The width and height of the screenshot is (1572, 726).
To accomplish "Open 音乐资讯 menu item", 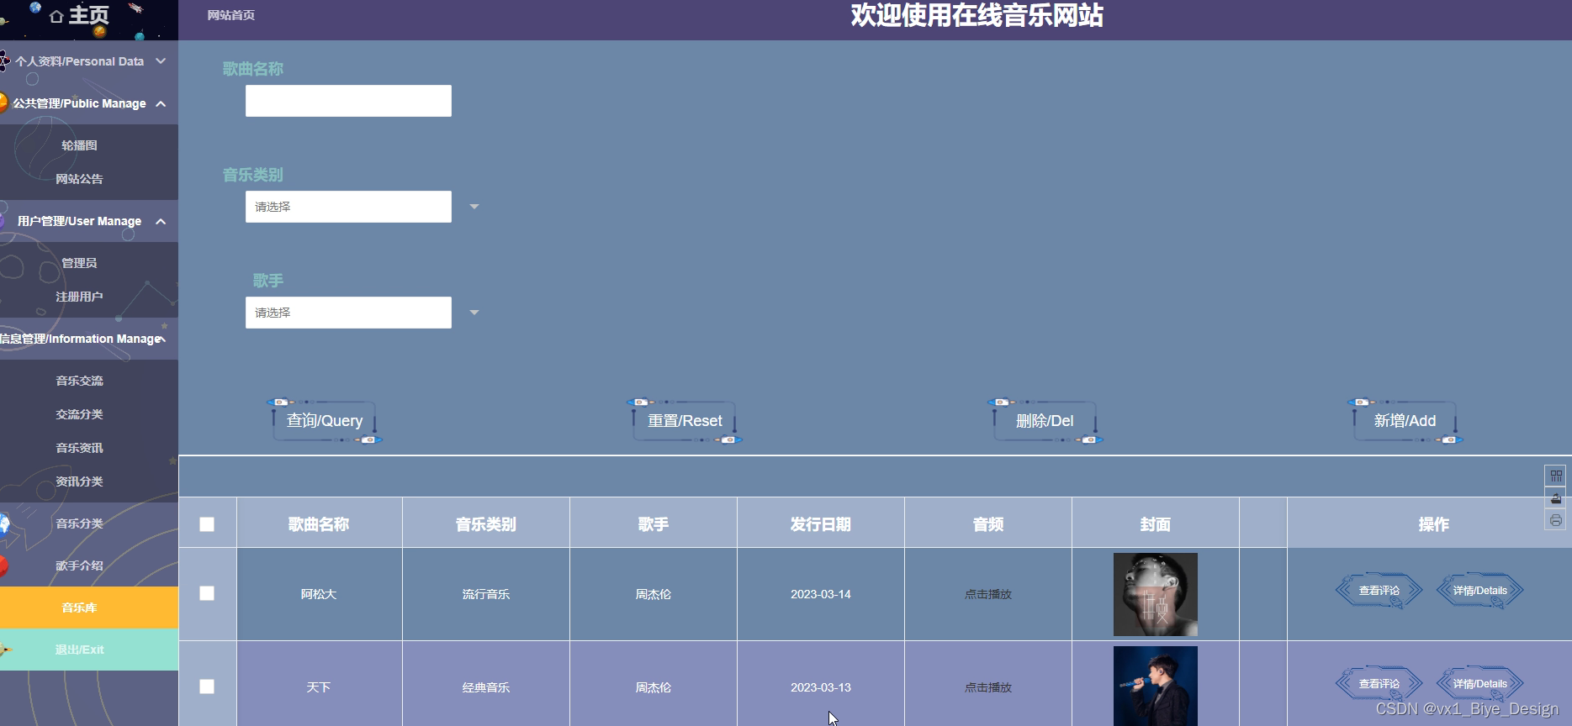I will point(79,448).
